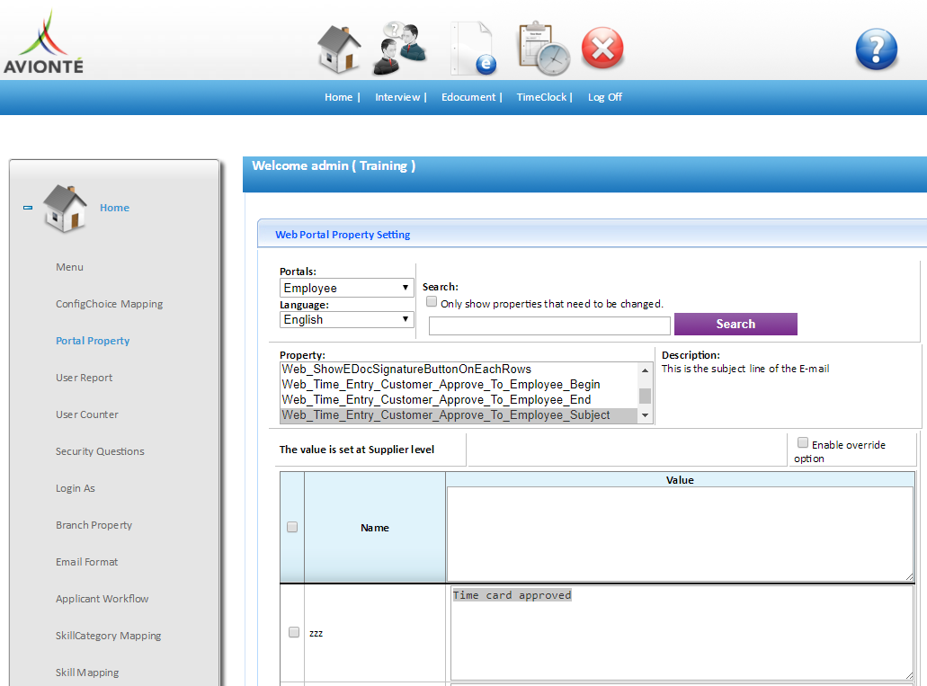Open the blue question mark help icon
The image size is (927, 686).
tap(876, 49)
